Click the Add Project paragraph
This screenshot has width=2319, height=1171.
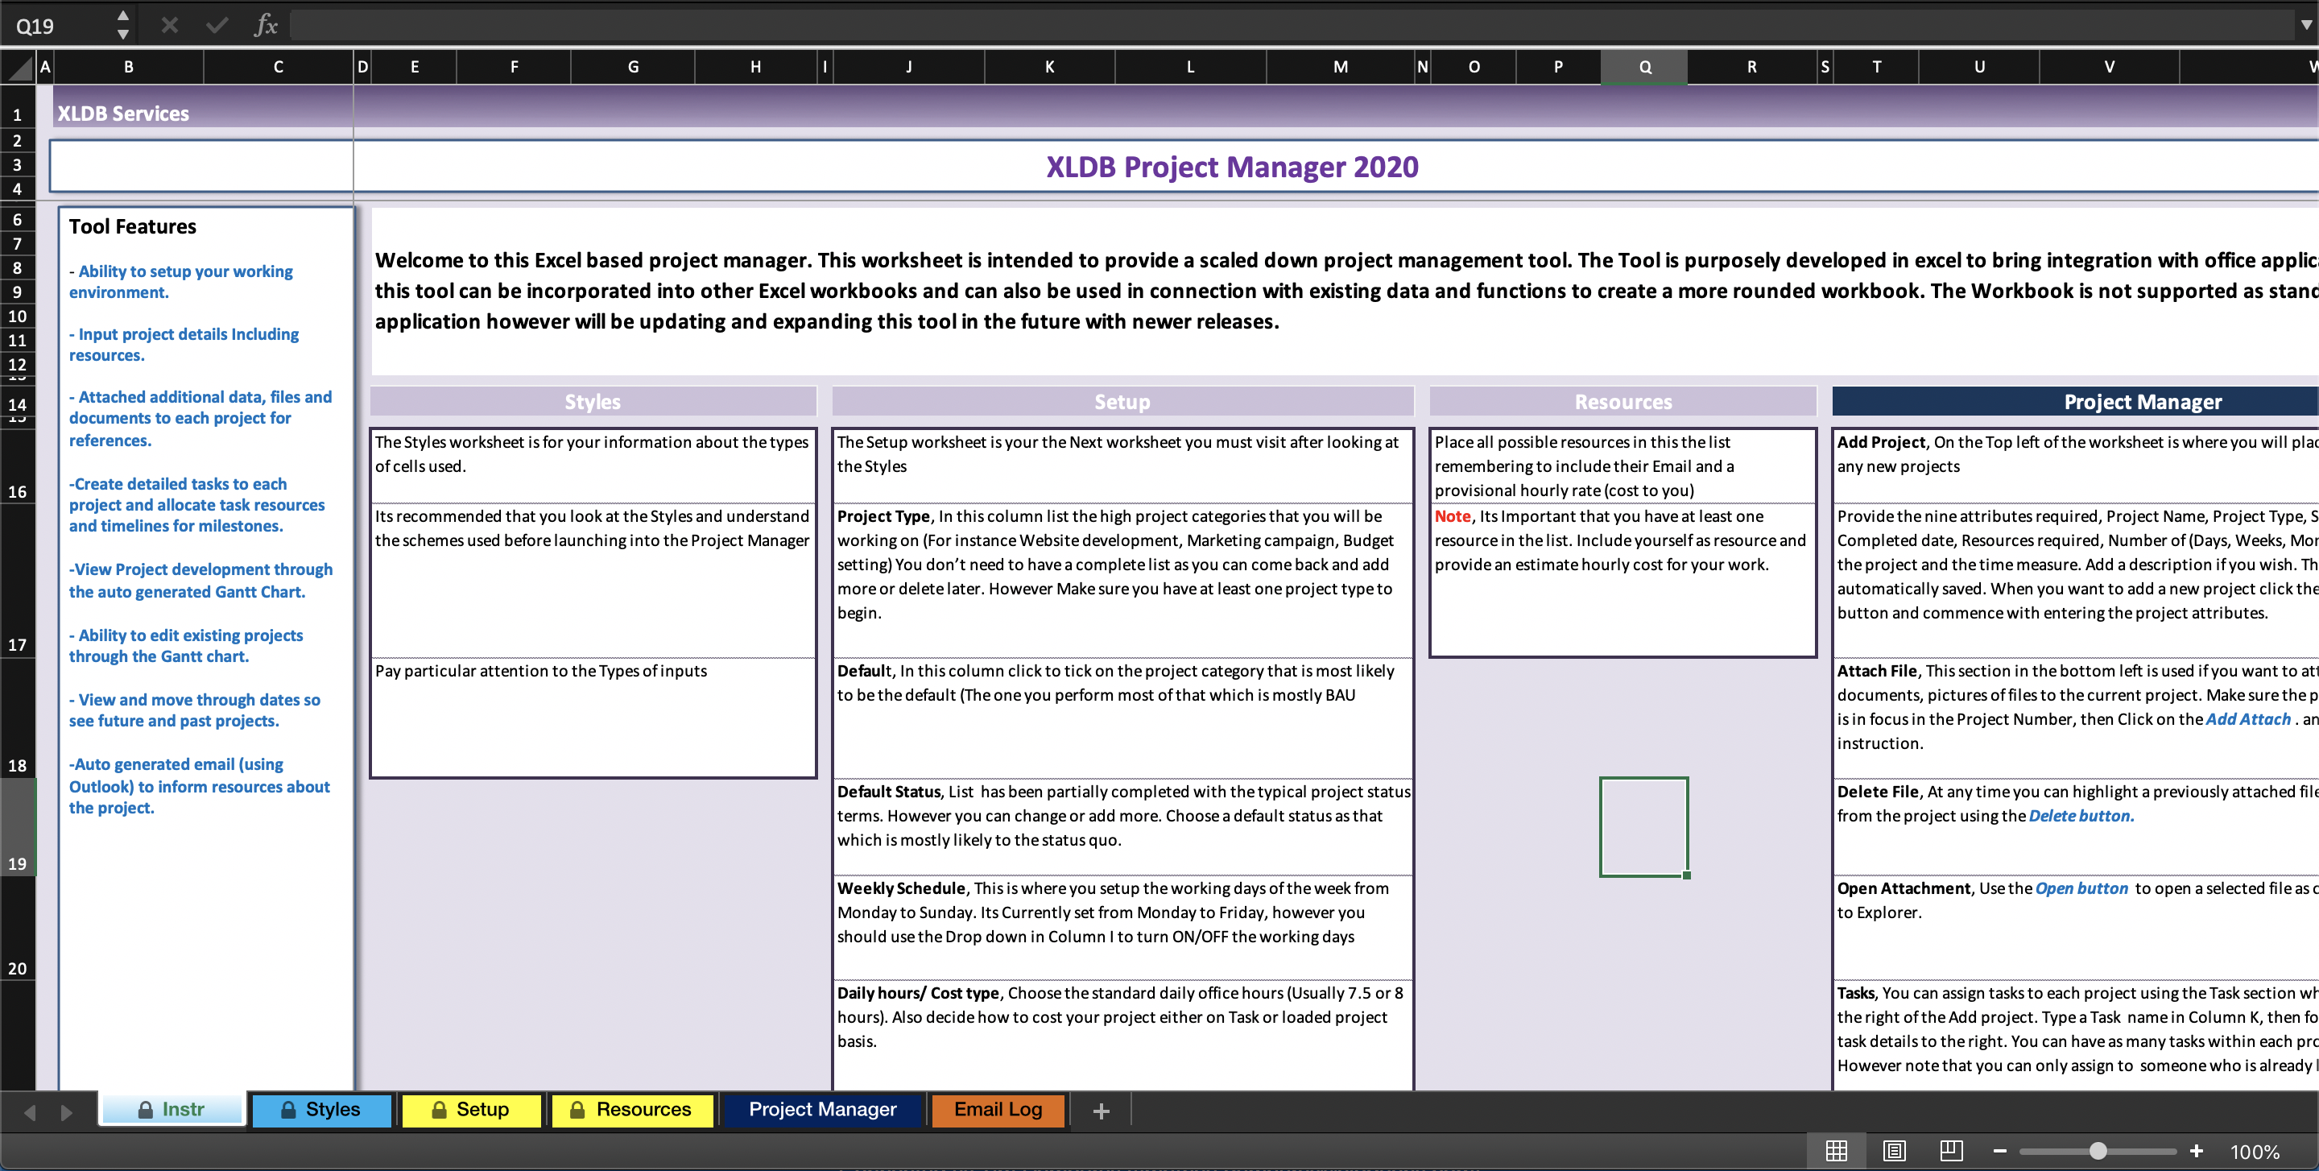pyautogui.click(x=2077, y=453)
